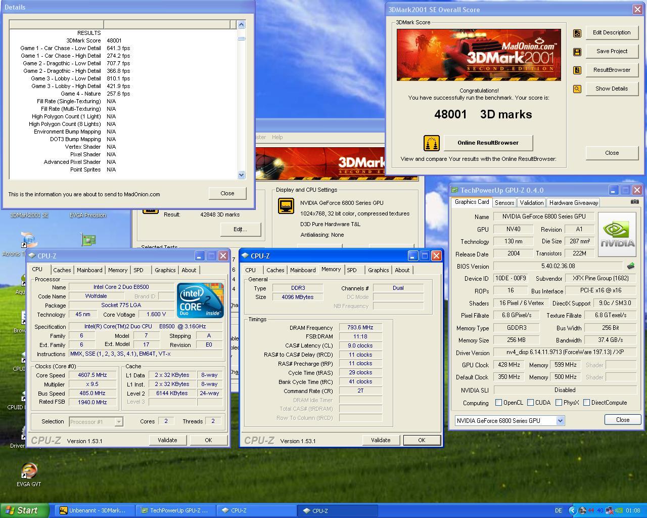
Task: Close the 3DMark score dialog via Close button
Action: (x=612, y=153)
